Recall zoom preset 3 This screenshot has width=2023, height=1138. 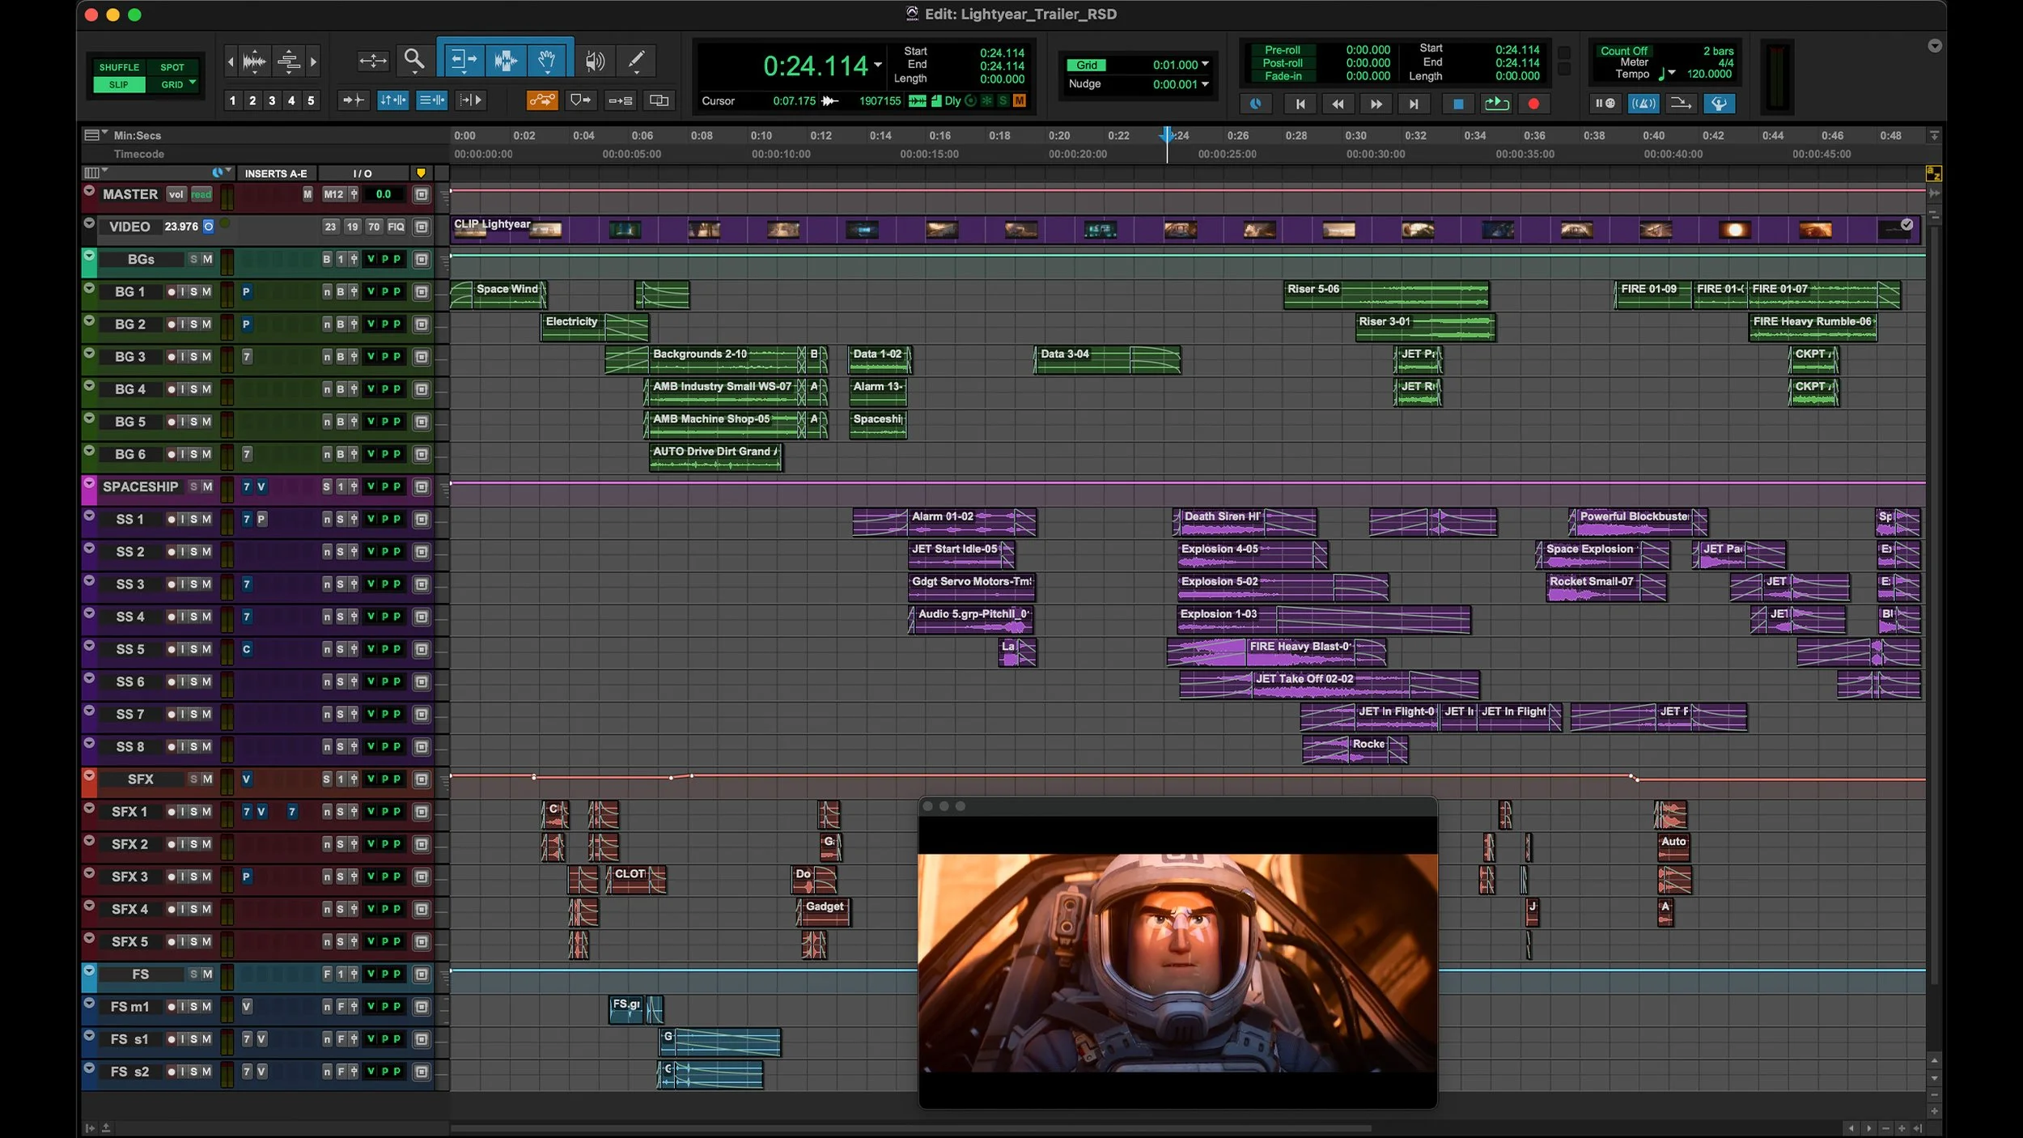[x=272, y=100]
